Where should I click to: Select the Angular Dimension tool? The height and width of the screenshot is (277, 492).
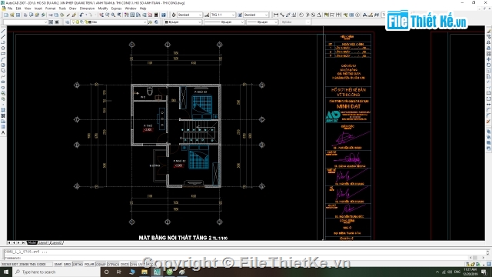[319, 15]
